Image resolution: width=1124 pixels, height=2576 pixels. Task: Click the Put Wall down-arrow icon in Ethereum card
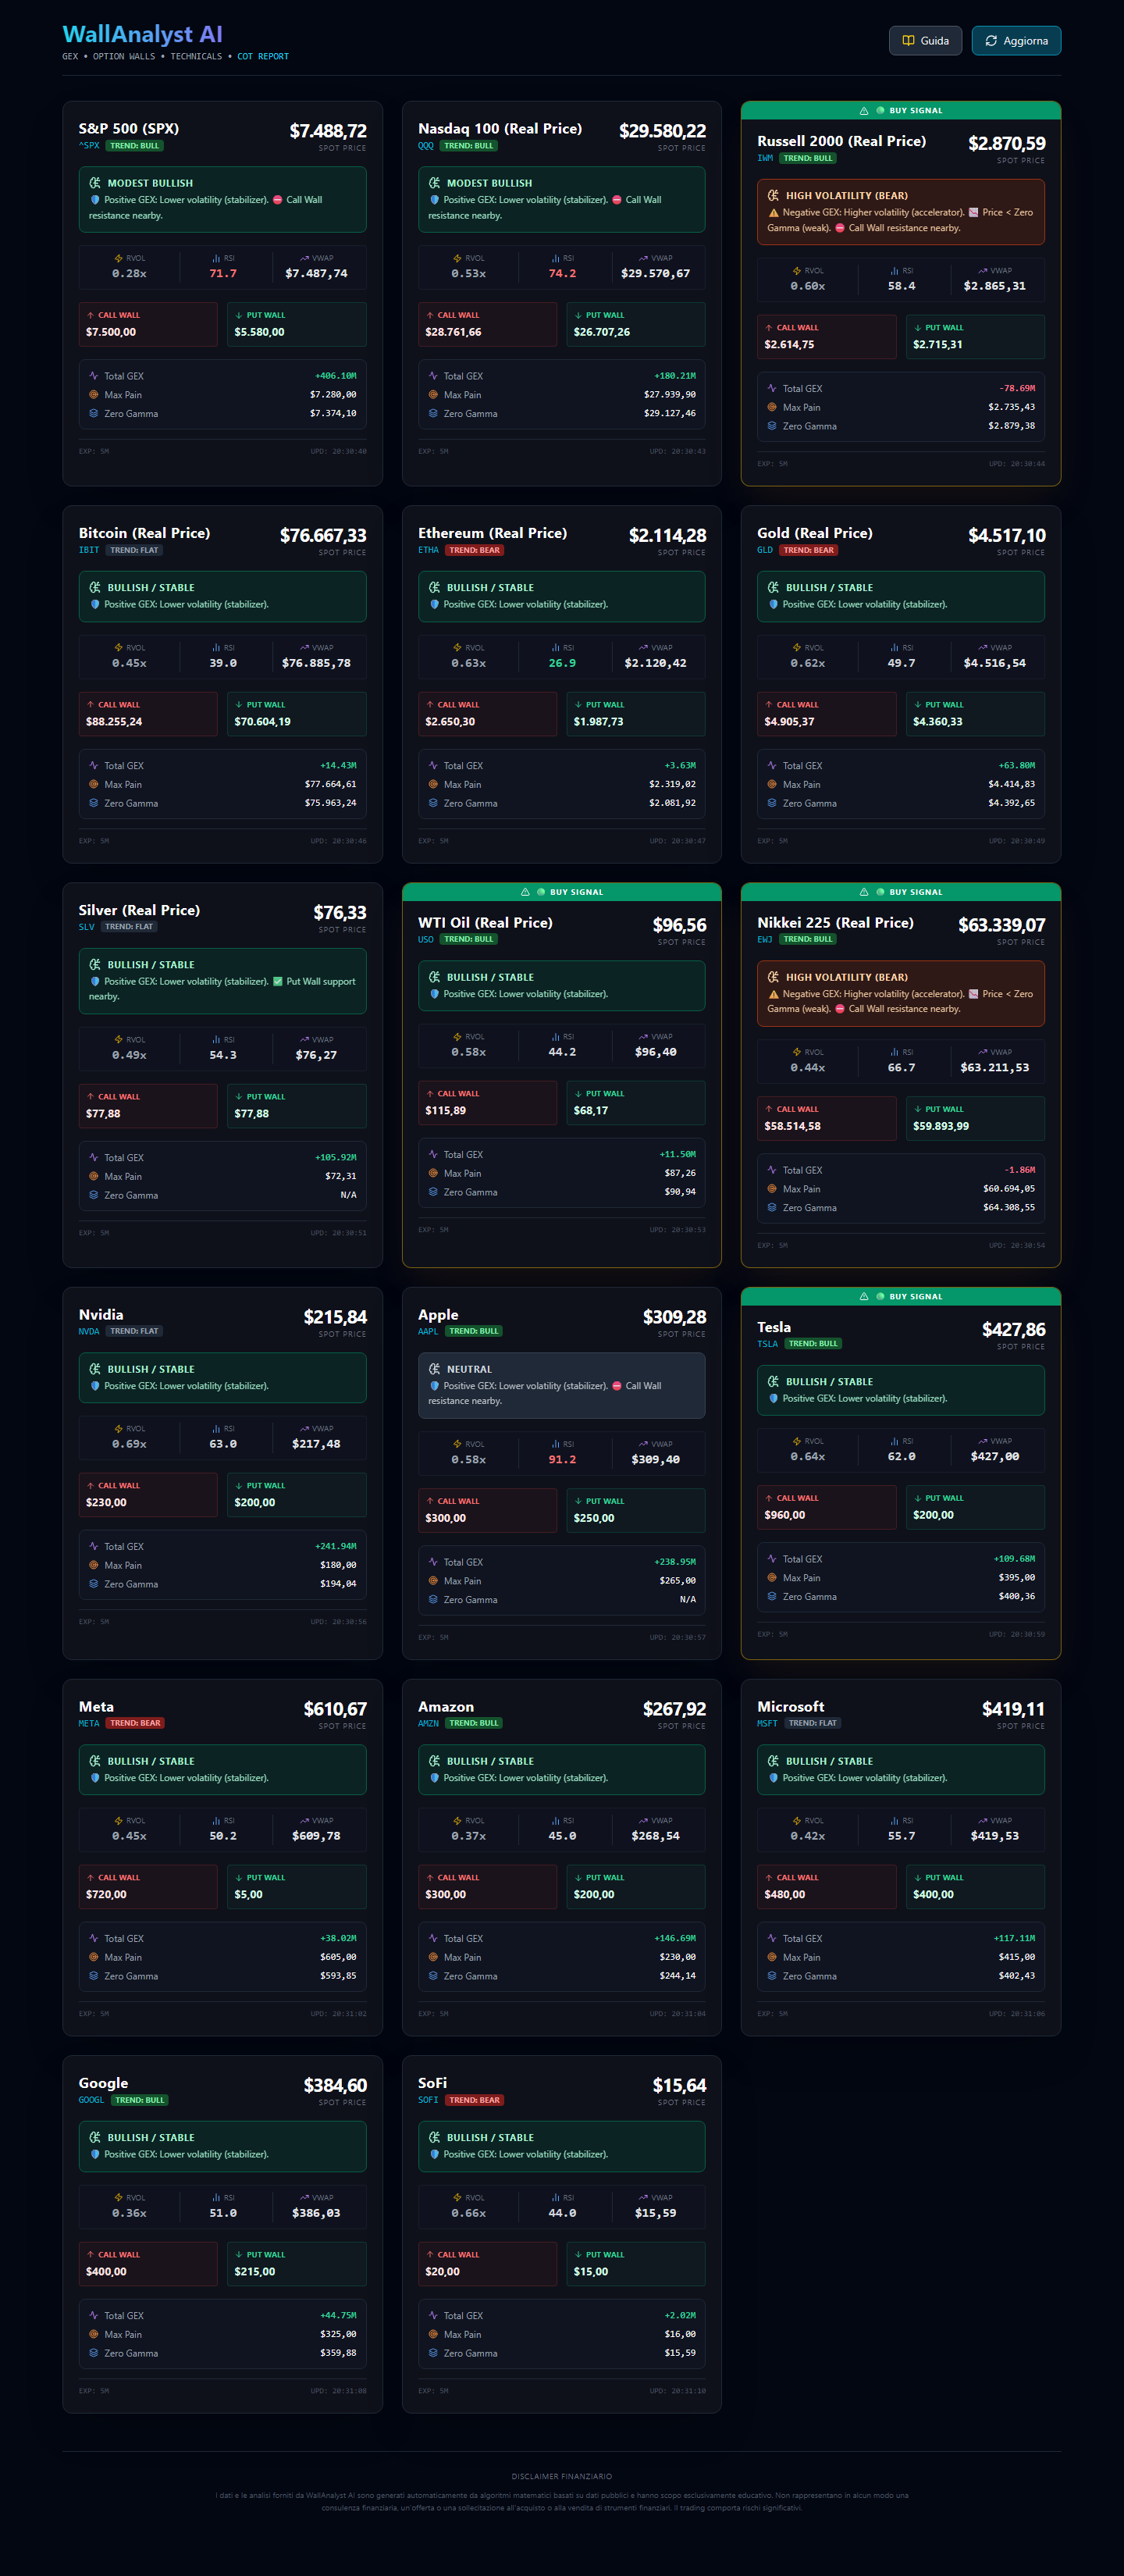click(578, 705)
